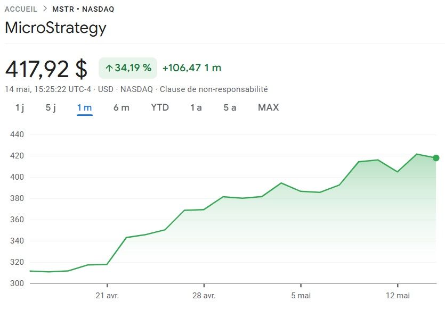This screenshot has width=445, height=310.
Task: Show the 6 m chart range
Action: click(121, 107)
